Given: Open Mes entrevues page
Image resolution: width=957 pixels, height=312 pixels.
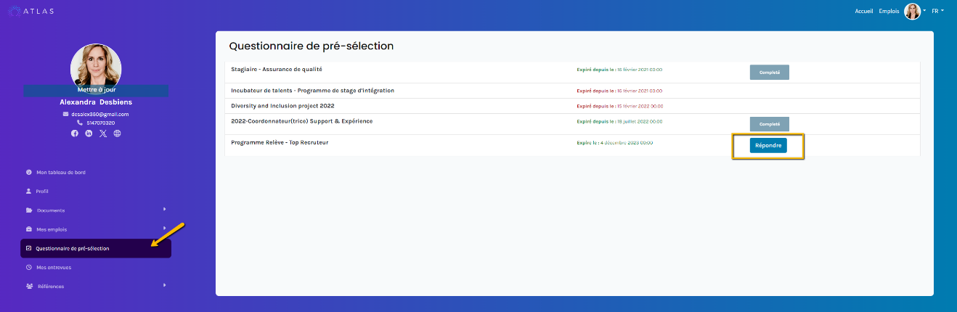Looking at the screenshot, I should pos(54,267).
